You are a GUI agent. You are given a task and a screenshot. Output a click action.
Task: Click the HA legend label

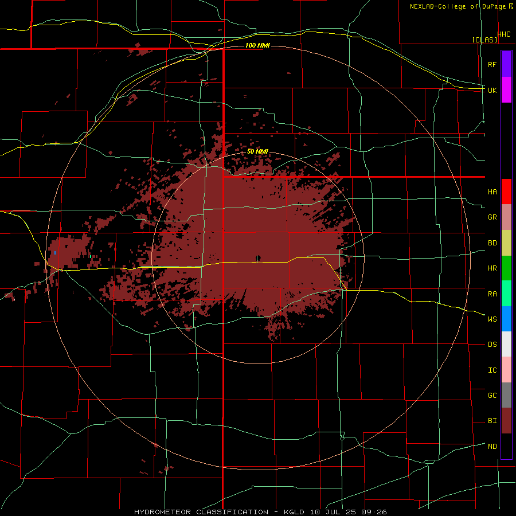tap(492, 192)
